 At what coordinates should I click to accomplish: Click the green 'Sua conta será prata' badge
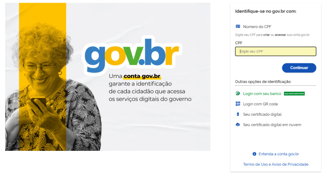(x=294, y=94)
